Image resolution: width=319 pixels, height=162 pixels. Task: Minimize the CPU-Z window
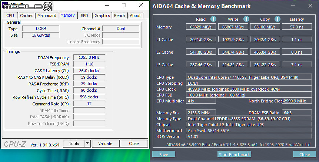tap(107, 6)
